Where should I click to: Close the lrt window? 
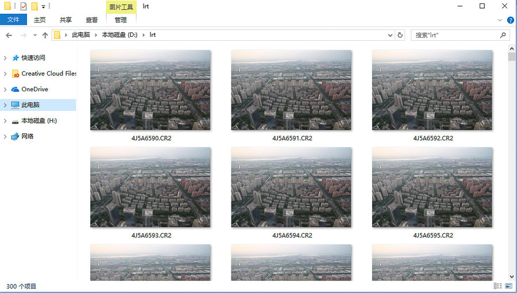pos(504,6)
